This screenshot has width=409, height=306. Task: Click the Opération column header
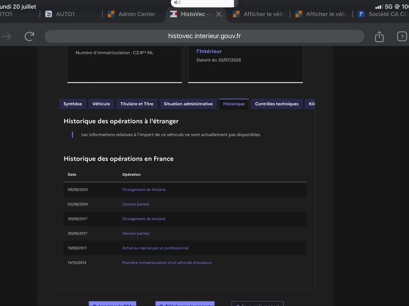131,174
